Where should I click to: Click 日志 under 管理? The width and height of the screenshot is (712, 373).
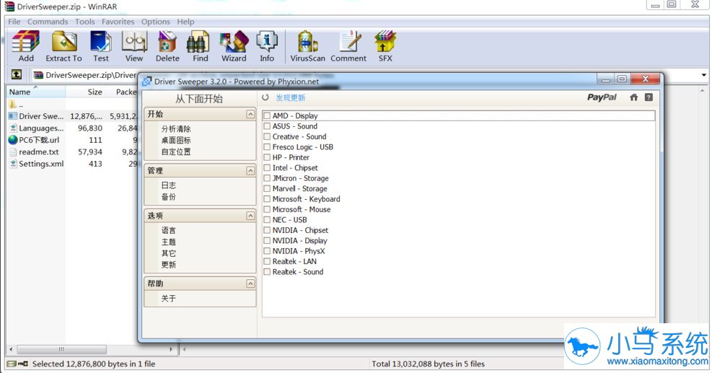(169, 185)
